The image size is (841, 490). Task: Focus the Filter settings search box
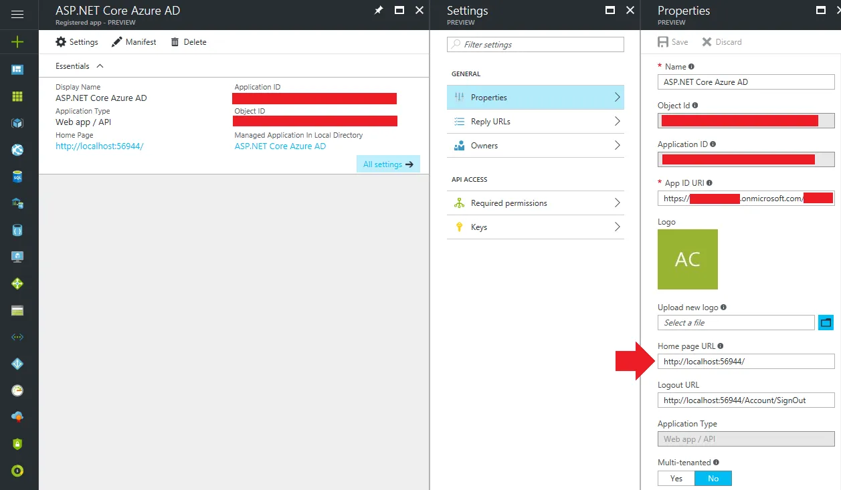point(535,44)
